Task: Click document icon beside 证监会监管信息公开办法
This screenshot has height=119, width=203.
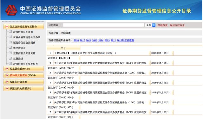Action: coord(10,37)
